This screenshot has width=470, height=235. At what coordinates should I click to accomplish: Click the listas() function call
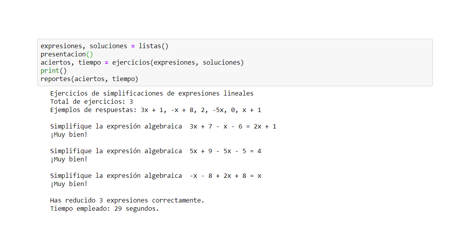[x=153, y=46]
